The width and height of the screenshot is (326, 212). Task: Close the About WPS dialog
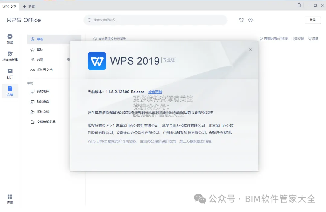[251, 49]
